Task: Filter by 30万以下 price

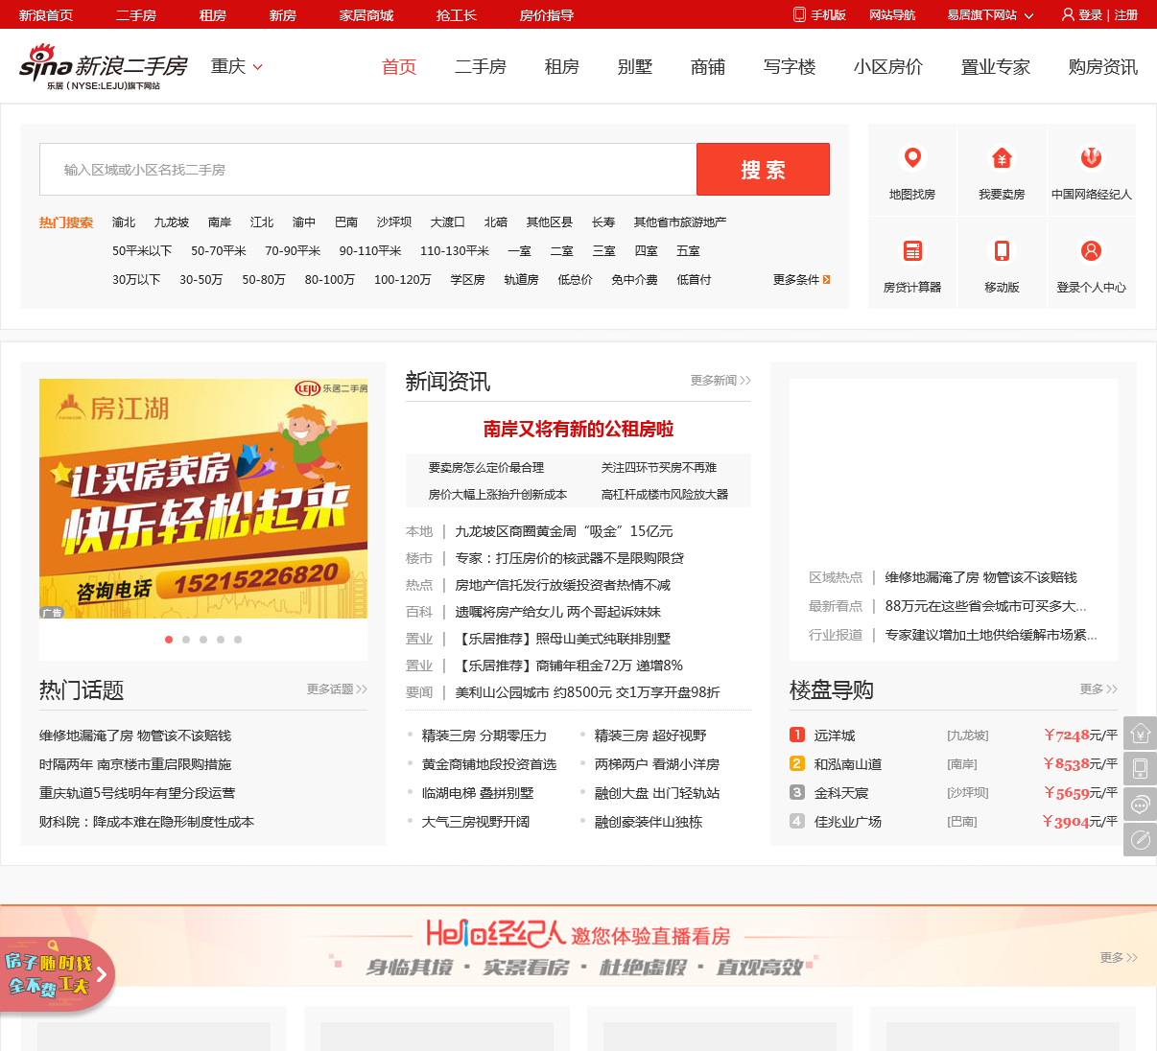Action: [136, 279]
